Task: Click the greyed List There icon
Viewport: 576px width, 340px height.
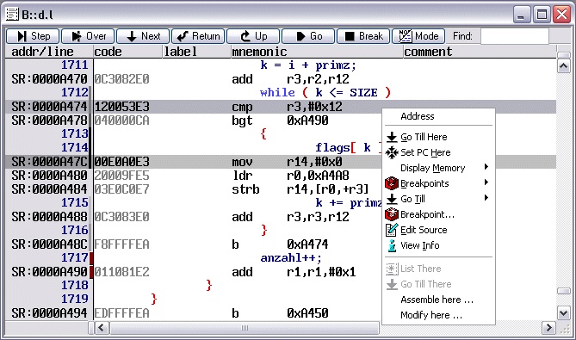Action: click(392, 269)
